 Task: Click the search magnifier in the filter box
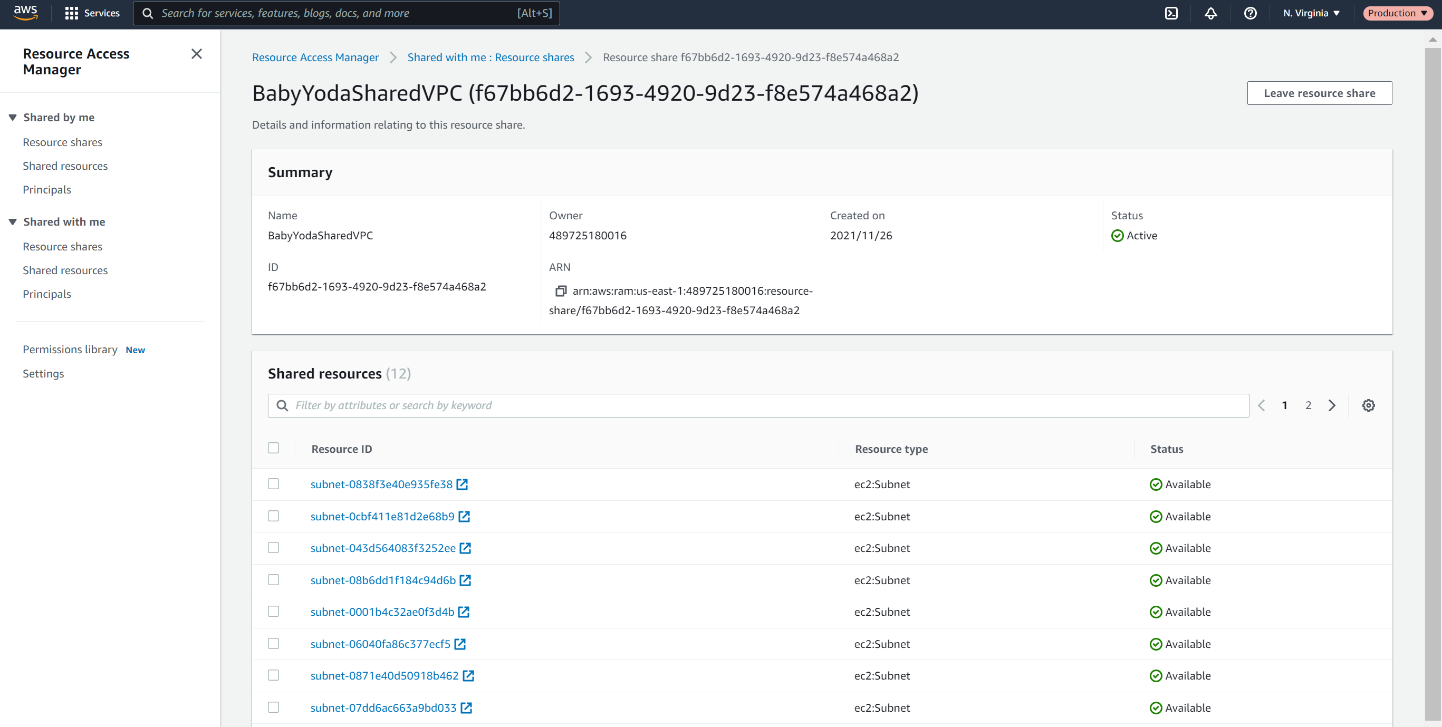pyautogui.click(x=282, y=405)
